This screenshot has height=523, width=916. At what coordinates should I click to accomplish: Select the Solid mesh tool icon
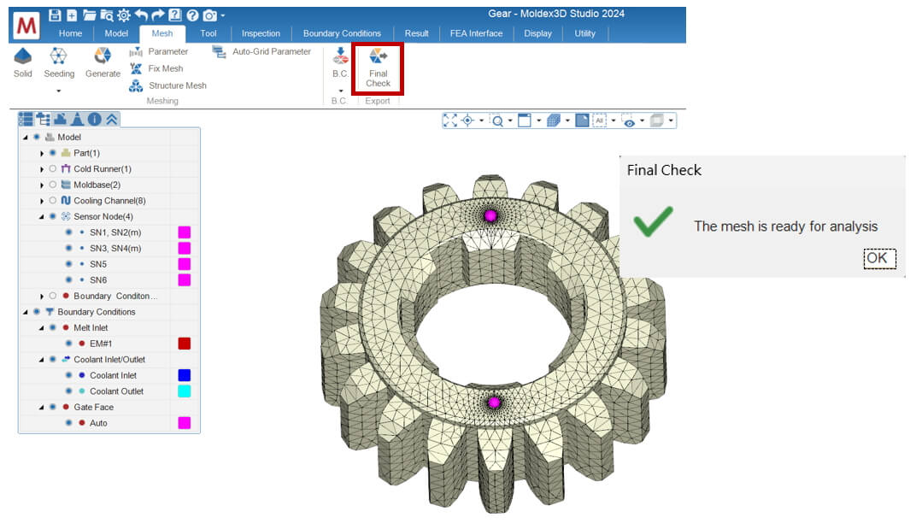[23, 56]
